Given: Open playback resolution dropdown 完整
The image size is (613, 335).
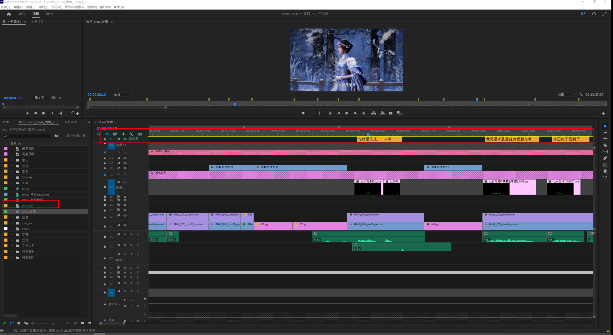Looking at the screenshot, I should tap(566, 95).
